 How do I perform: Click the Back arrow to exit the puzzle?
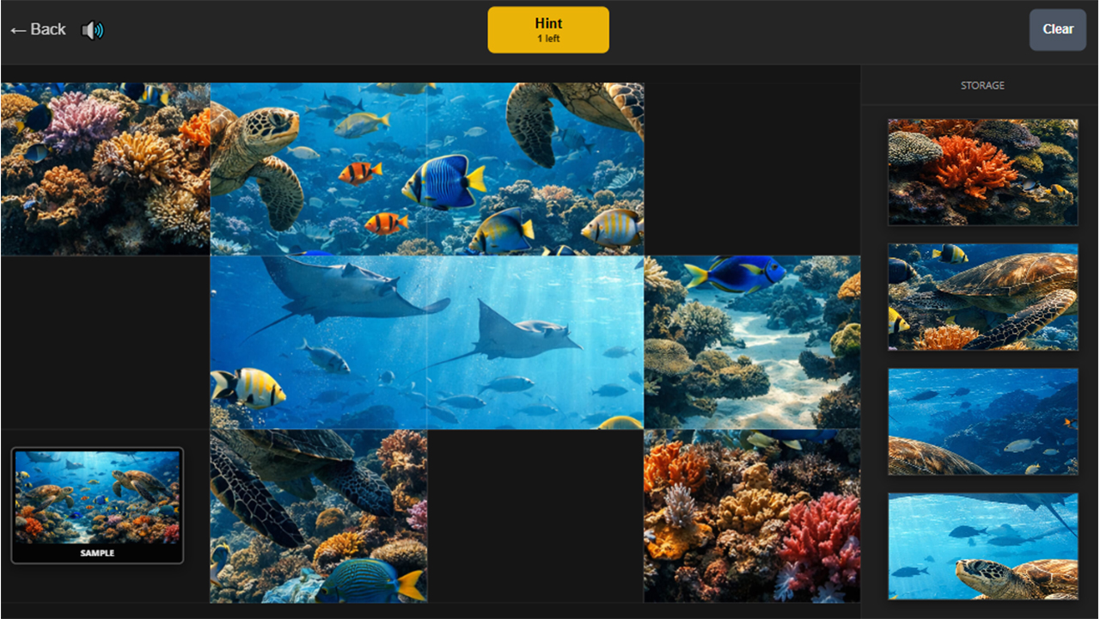[x=38, y=28]
